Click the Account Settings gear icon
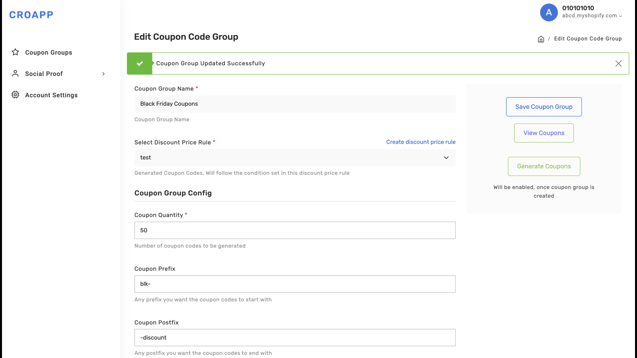637x358 pixels. point(15,95)
